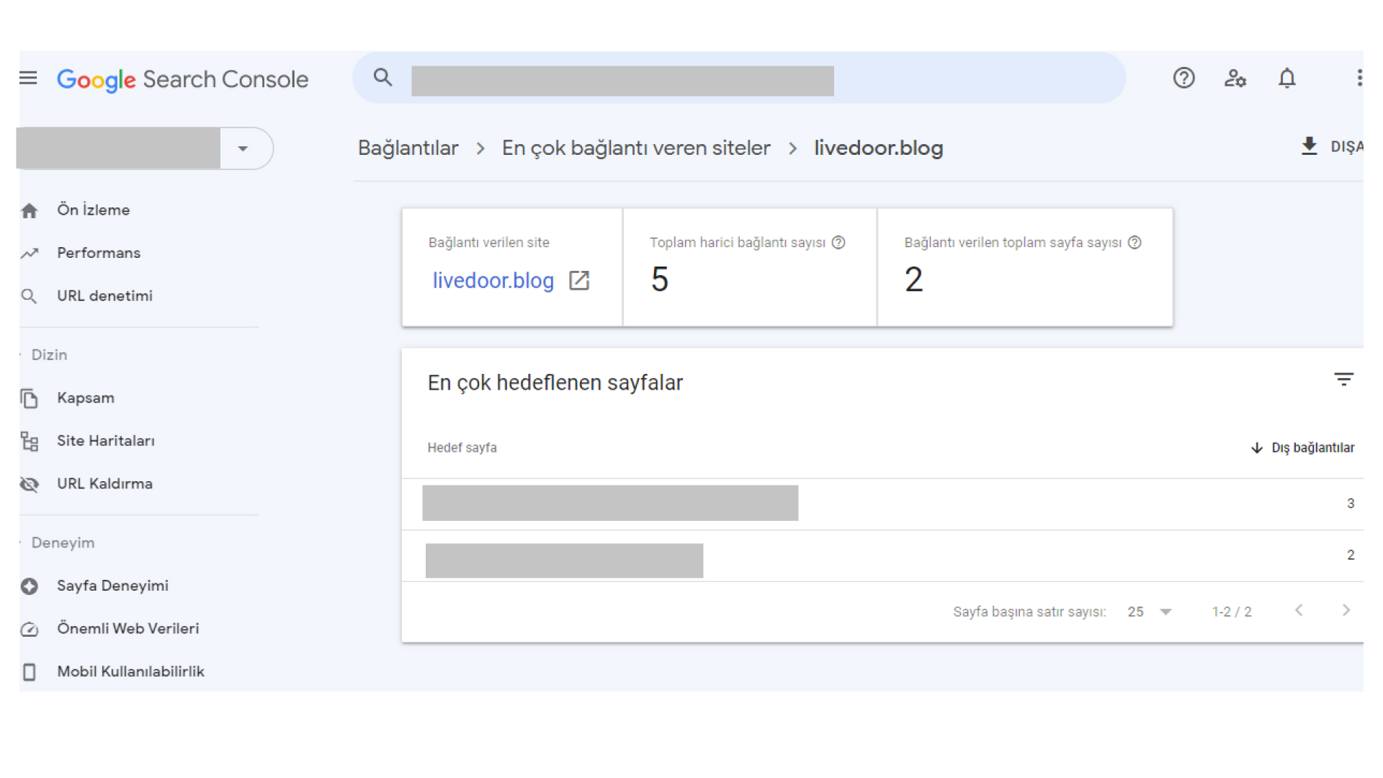The image size is (1383, 778).
Task: Click the Sayfa Deneyimi plus-circle icon
Action: point(29,586)
